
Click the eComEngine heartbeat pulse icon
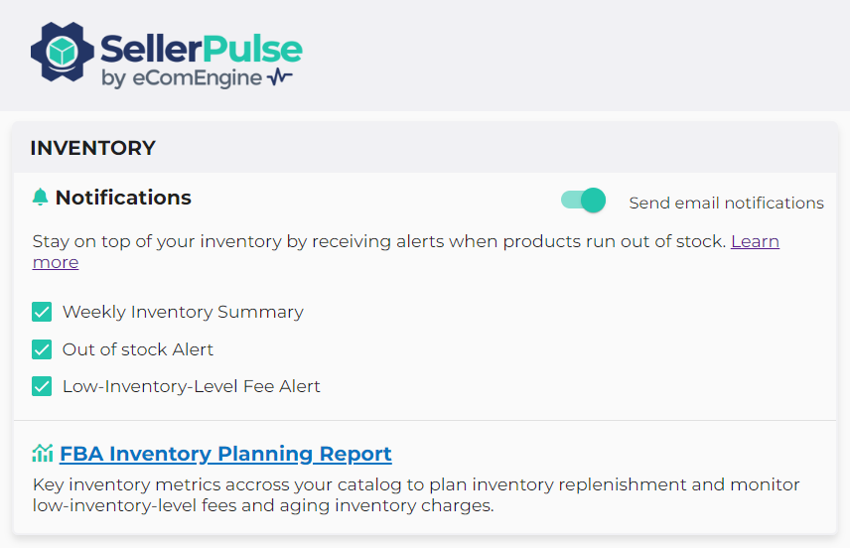click(280, 77)
